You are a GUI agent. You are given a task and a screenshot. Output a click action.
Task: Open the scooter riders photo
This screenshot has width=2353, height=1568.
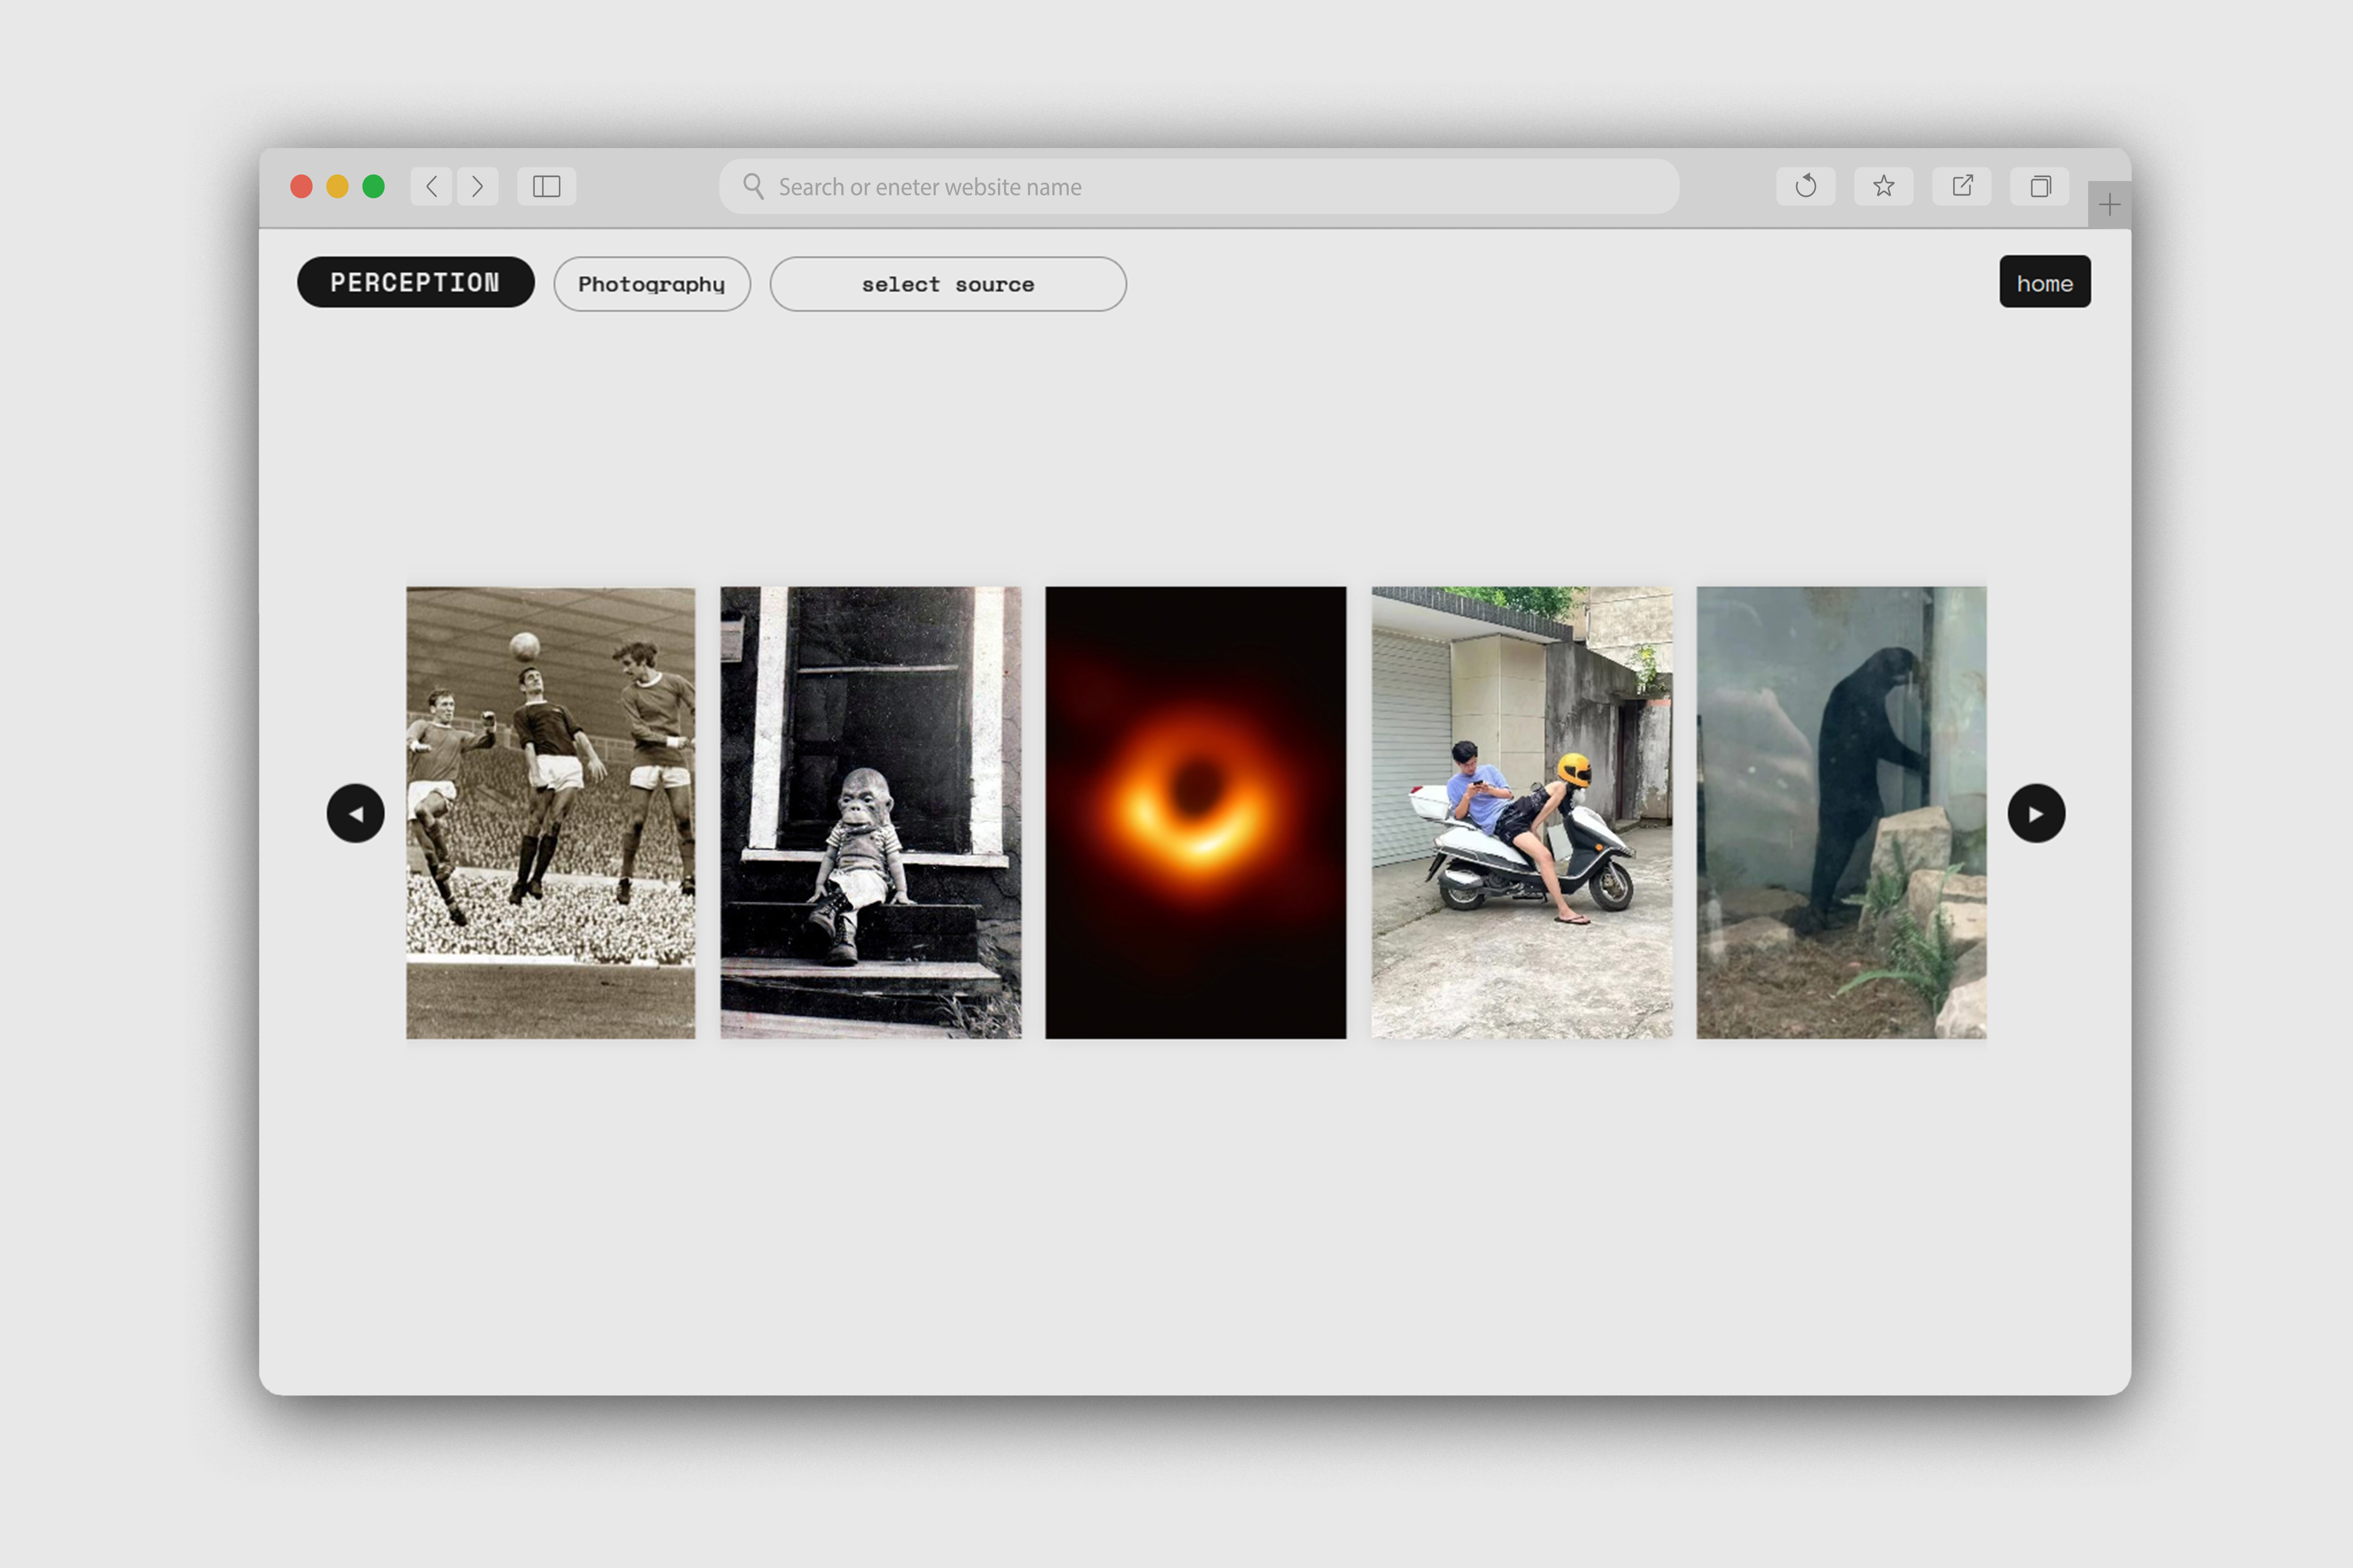[1521, 812]
